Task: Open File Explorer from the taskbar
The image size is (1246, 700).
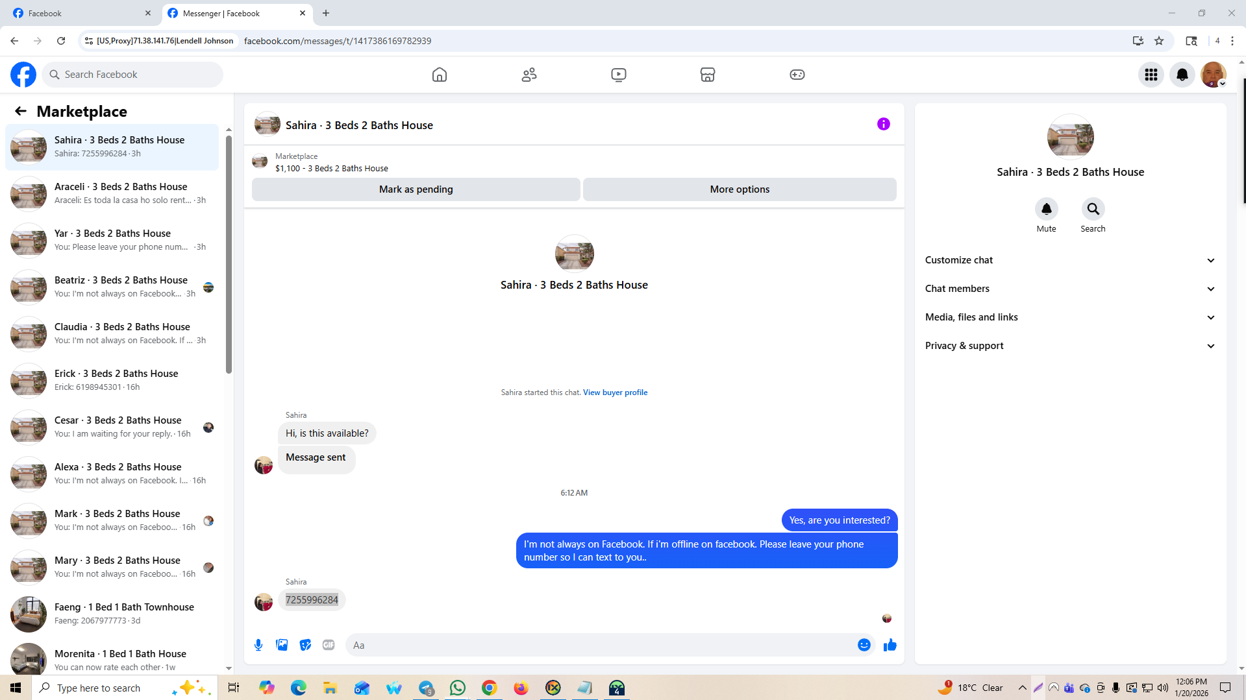Action: click(x=330, y=688)
